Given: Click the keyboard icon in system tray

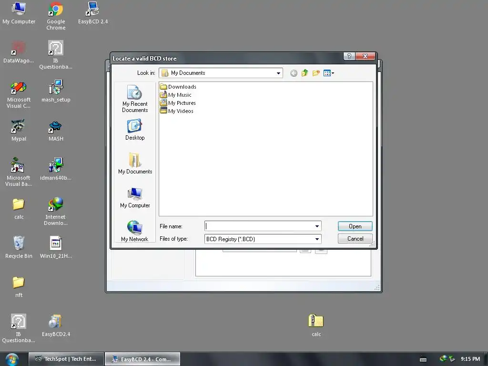Looking at the screenshot, I should [423, 359].
